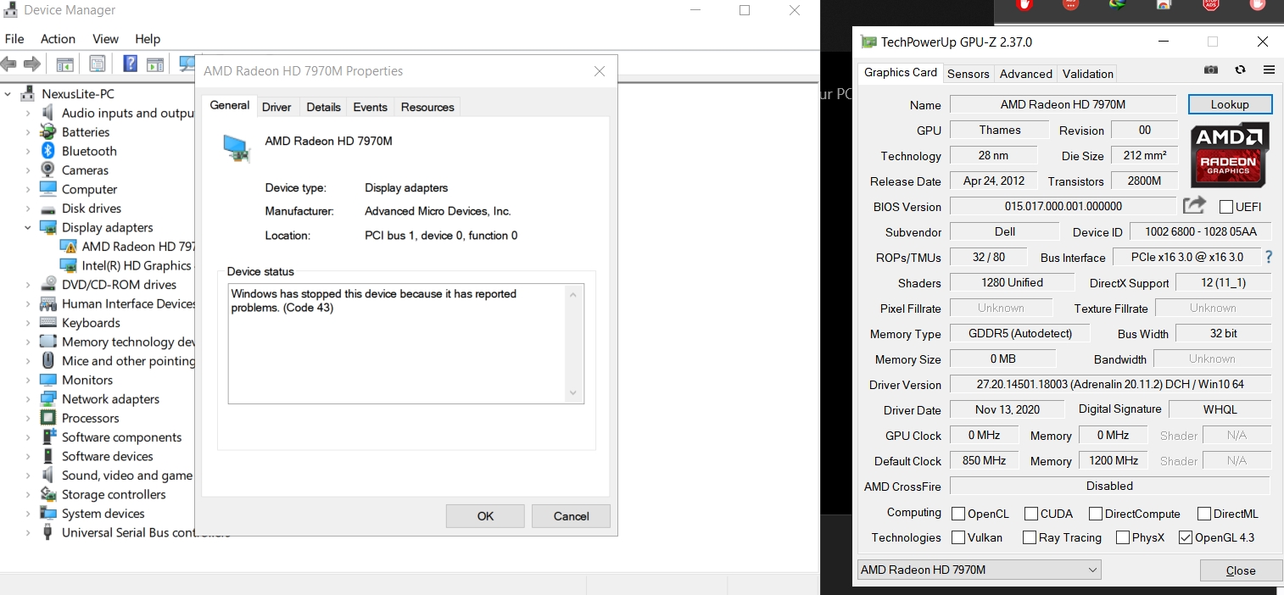
Task: Switch to the Details tab in Properties
Action: pyautogui.click(x=323, y=107)
